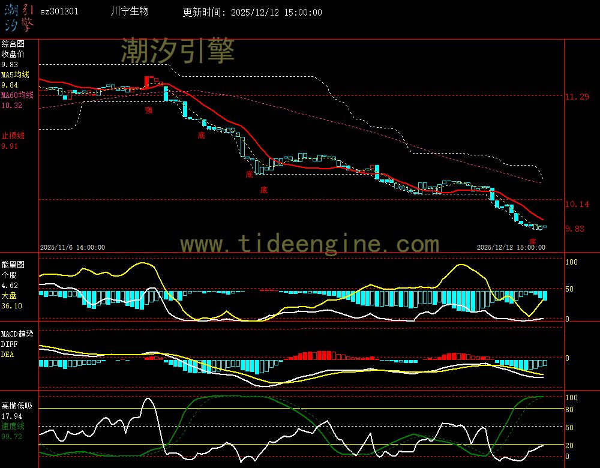The image size is (600, 468).
Task: Click the start date label 2025/11/6 14:00:00
Action: coord(73,247)
